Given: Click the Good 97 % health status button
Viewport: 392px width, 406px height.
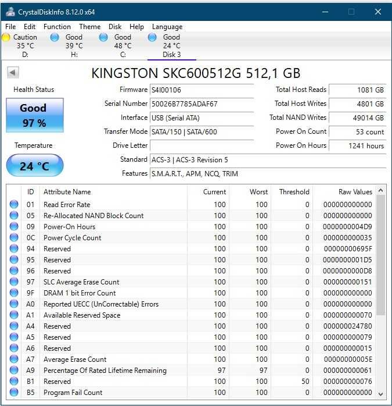Looking at the screenshot, I should (x=35, y=115).
